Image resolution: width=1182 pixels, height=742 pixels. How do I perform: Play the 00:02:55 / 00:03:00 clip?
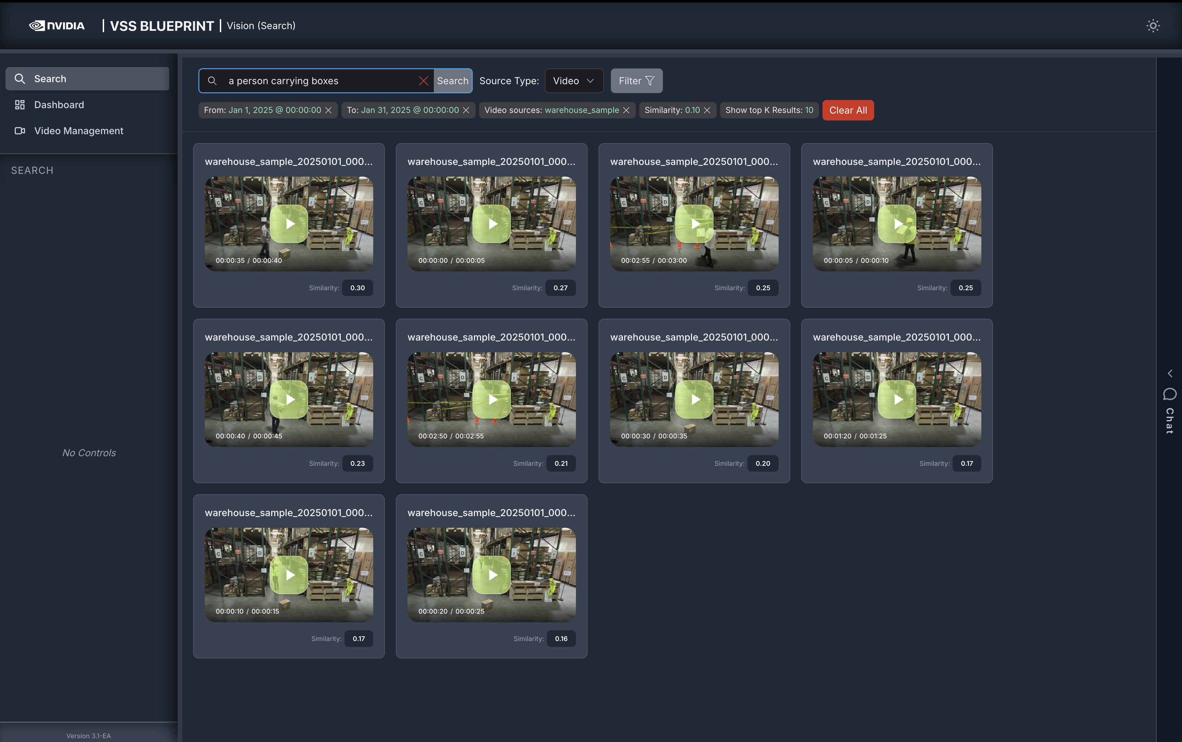[694, 224]
